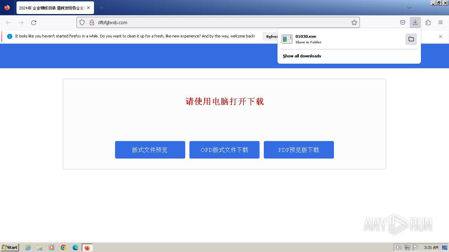Click the red heading 请使用电脑打开下载
Image resolution: width=449 pixels, height=252 pixels.
(x=224, y=101)
